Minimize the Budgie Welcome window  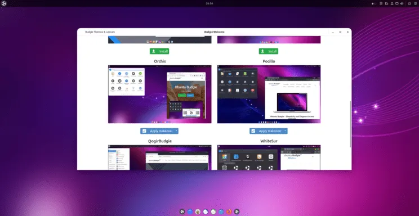tap(333, 32)
